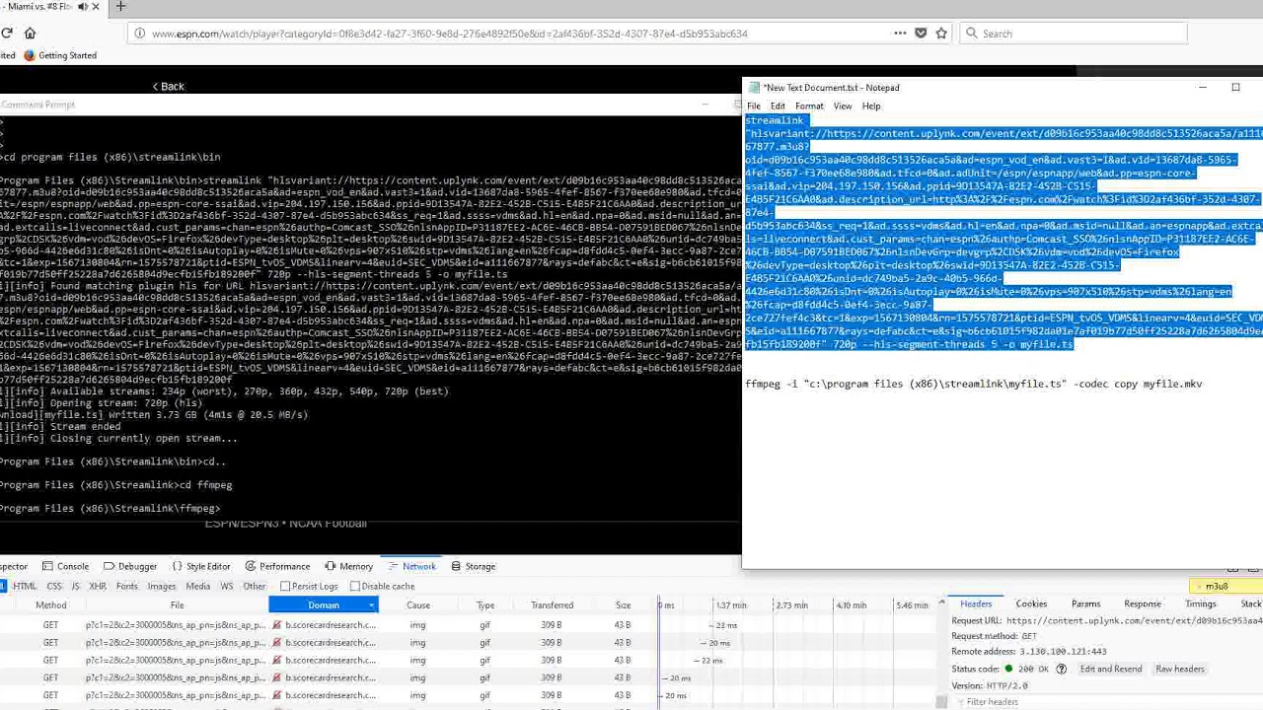Bookmark this page with the star

941,34
